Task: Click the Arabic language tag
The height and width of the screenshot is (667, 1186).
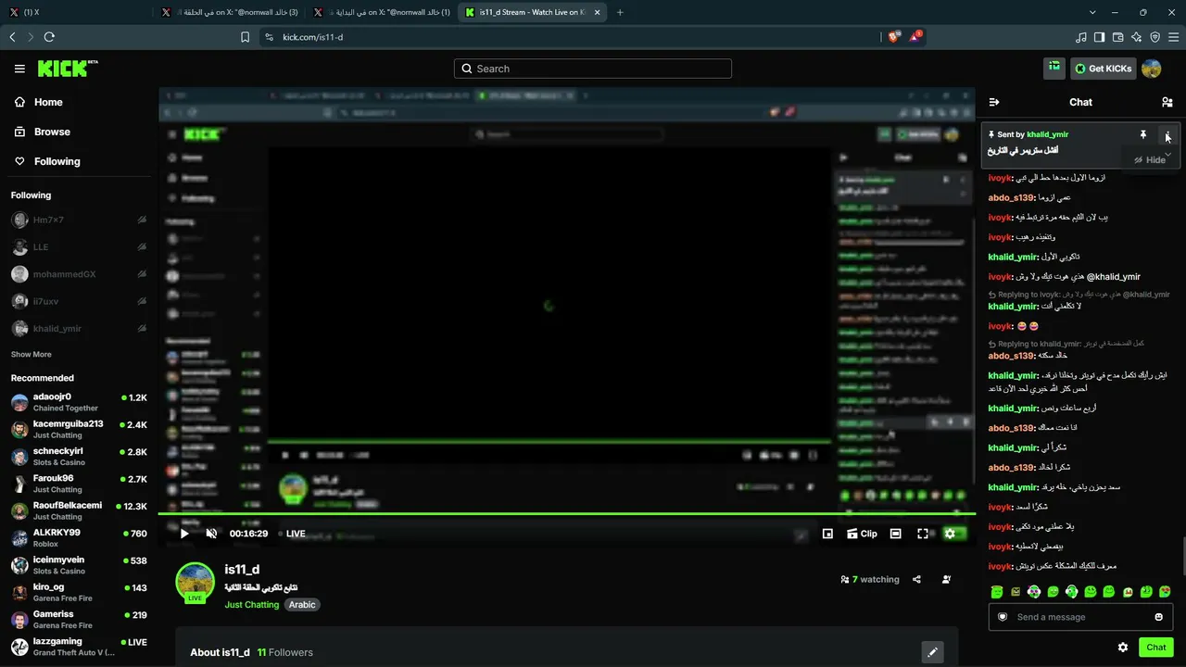Action: [302, 605]
